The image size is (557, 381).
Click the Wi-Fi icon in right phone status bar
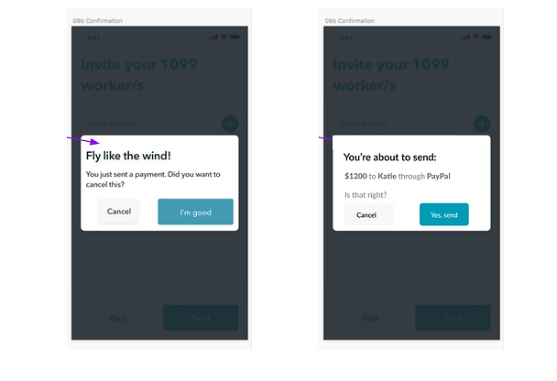[x=476, y=38]
